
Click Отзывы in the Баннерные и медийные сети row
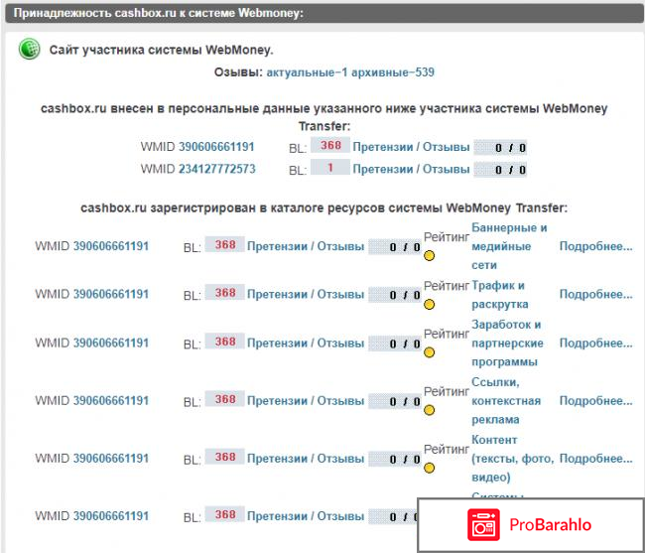pos(341,246)
